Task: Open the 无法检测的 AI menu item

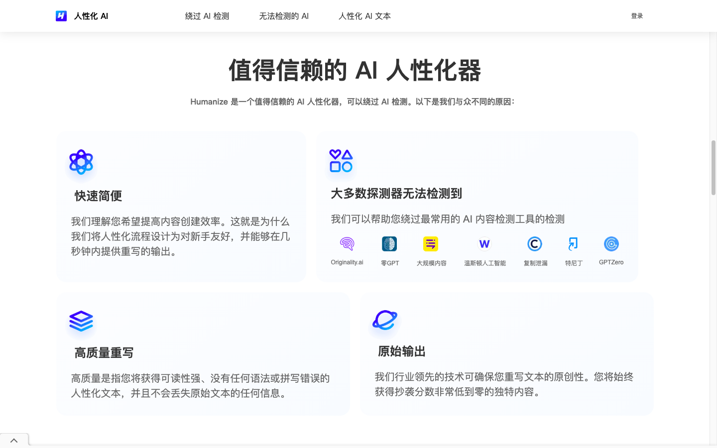Action: tap(284, 16)
